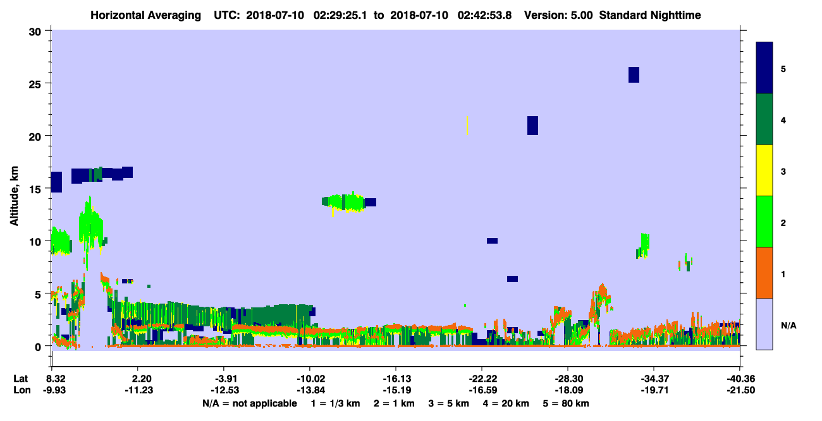Click the dark blue block near 25 km altitude
The height and width of the screenshot is (421, 822).
coord(634,74)
